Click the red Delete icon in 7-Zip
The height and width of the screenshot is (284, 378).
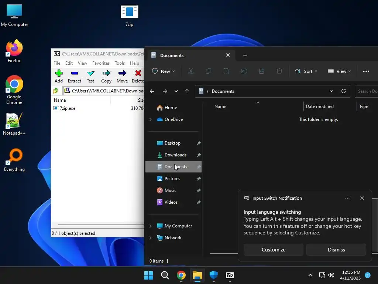tap(138, 76)
